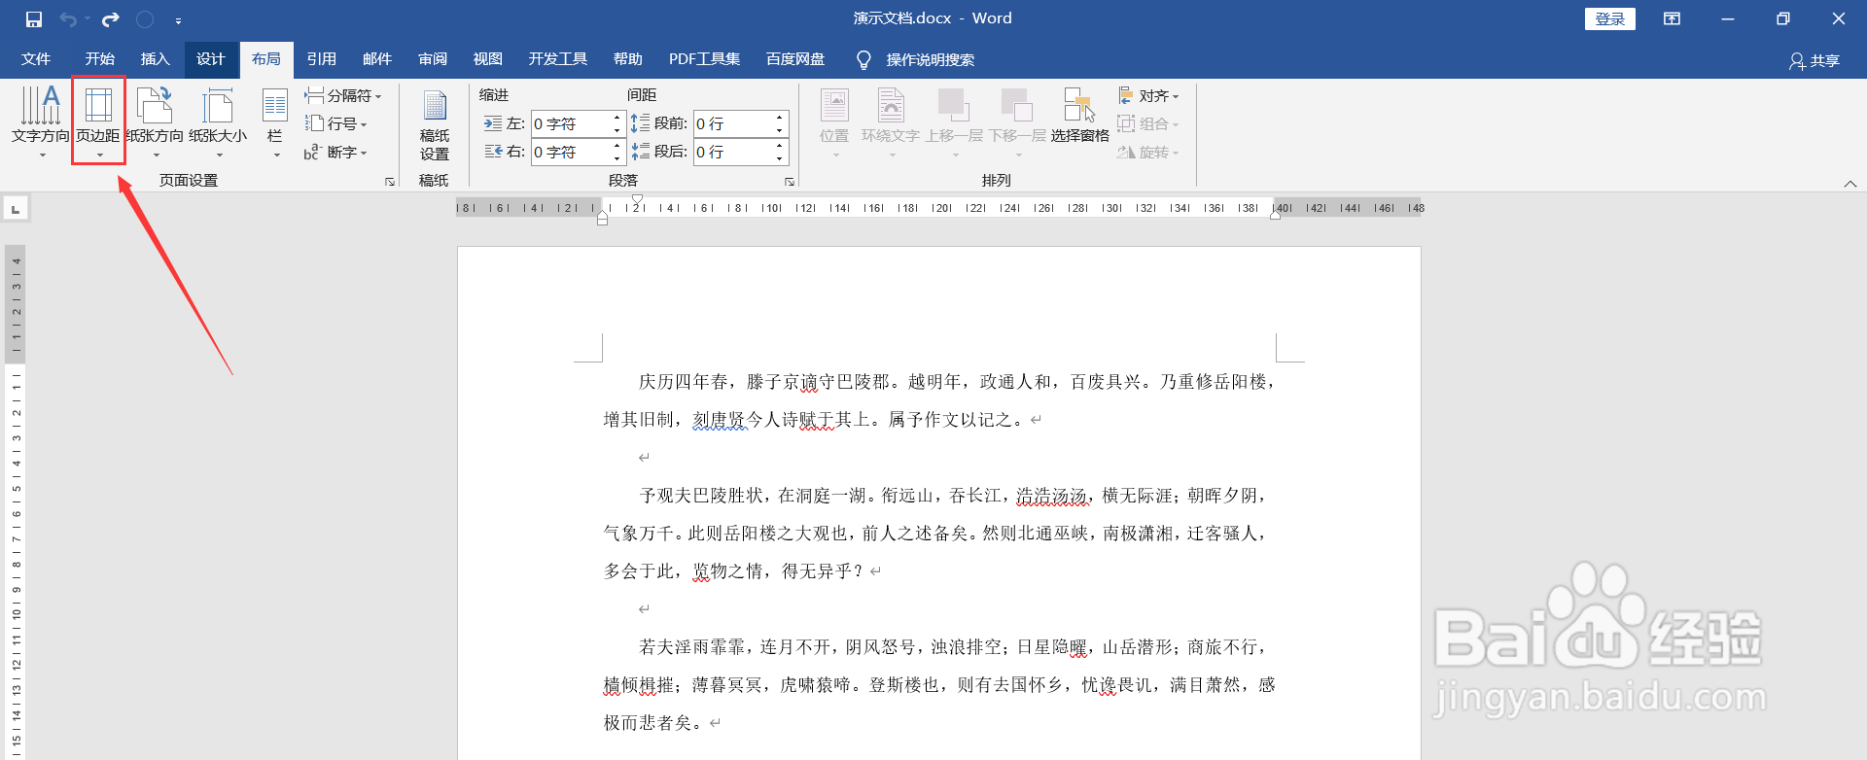This screenshot has height=760, width=1867.
Task: Click the 共享 share button
Action: click(1814, 60)
